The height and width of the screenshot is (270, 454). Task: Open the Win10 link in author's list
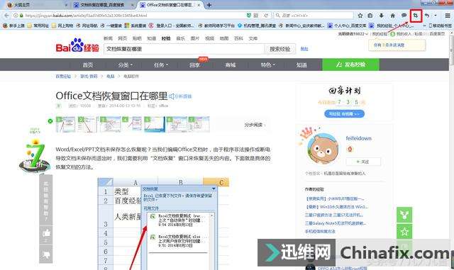point(337,207)
